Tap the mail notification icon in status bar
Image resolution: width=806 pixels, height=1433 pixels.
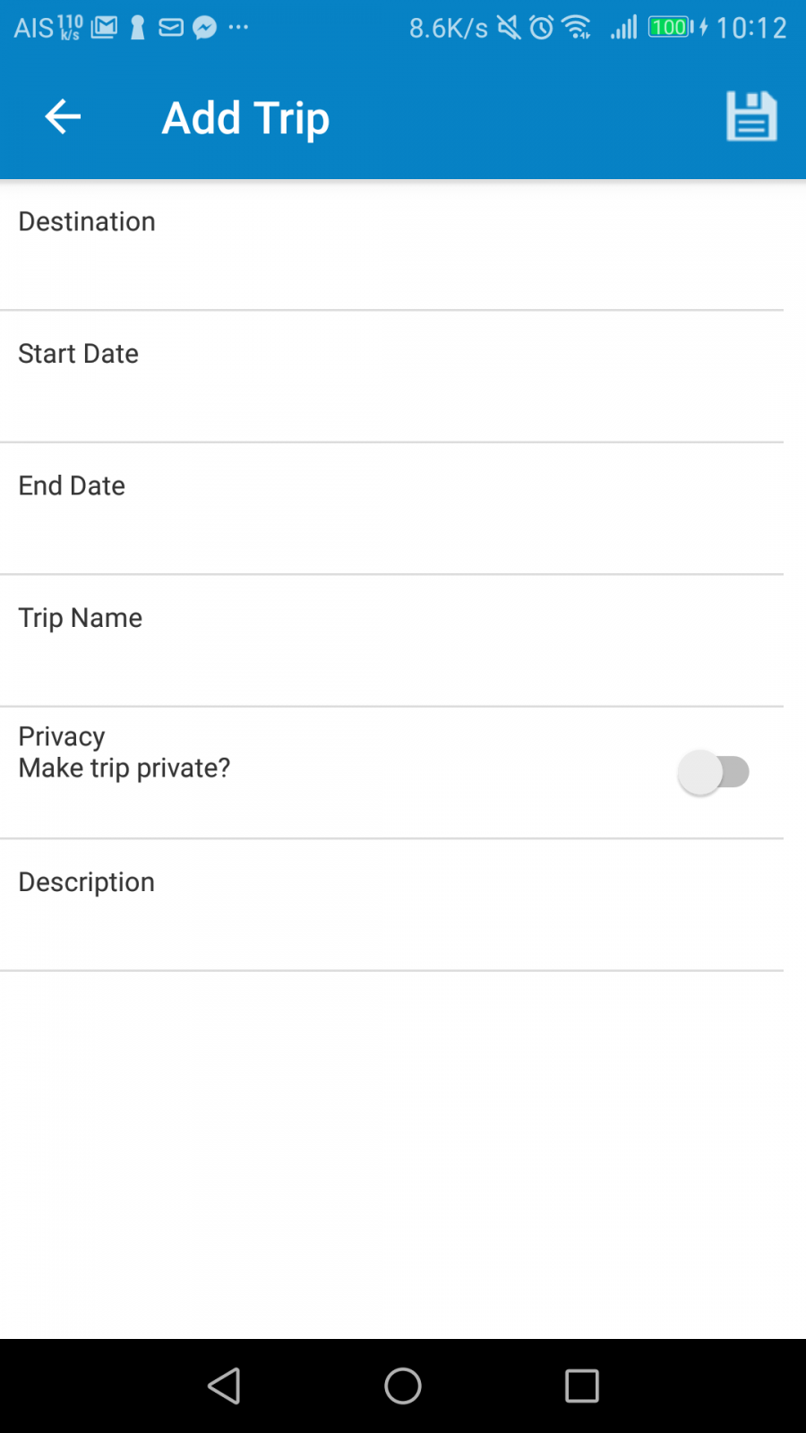click(x=171, y=28)
